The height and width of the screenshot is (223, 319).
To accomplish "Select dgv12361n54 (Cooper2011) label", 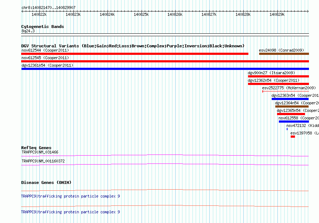I will click(47, 65).
